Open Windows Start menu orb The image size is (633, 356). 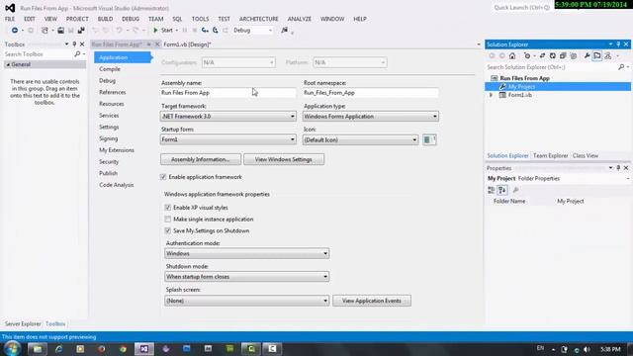(12, 348)
